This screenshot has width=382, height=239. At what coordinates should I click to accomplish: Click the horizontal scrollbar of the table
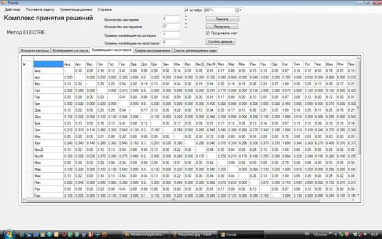pos(173,200)
